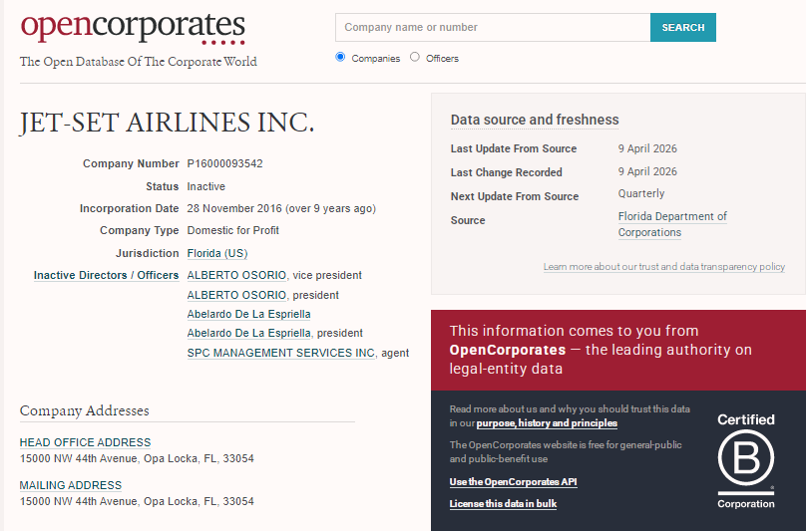Screen dimensions: 806x531
Task: Open ALBERTO OSORIO president entry link
Action: point(236,295)
